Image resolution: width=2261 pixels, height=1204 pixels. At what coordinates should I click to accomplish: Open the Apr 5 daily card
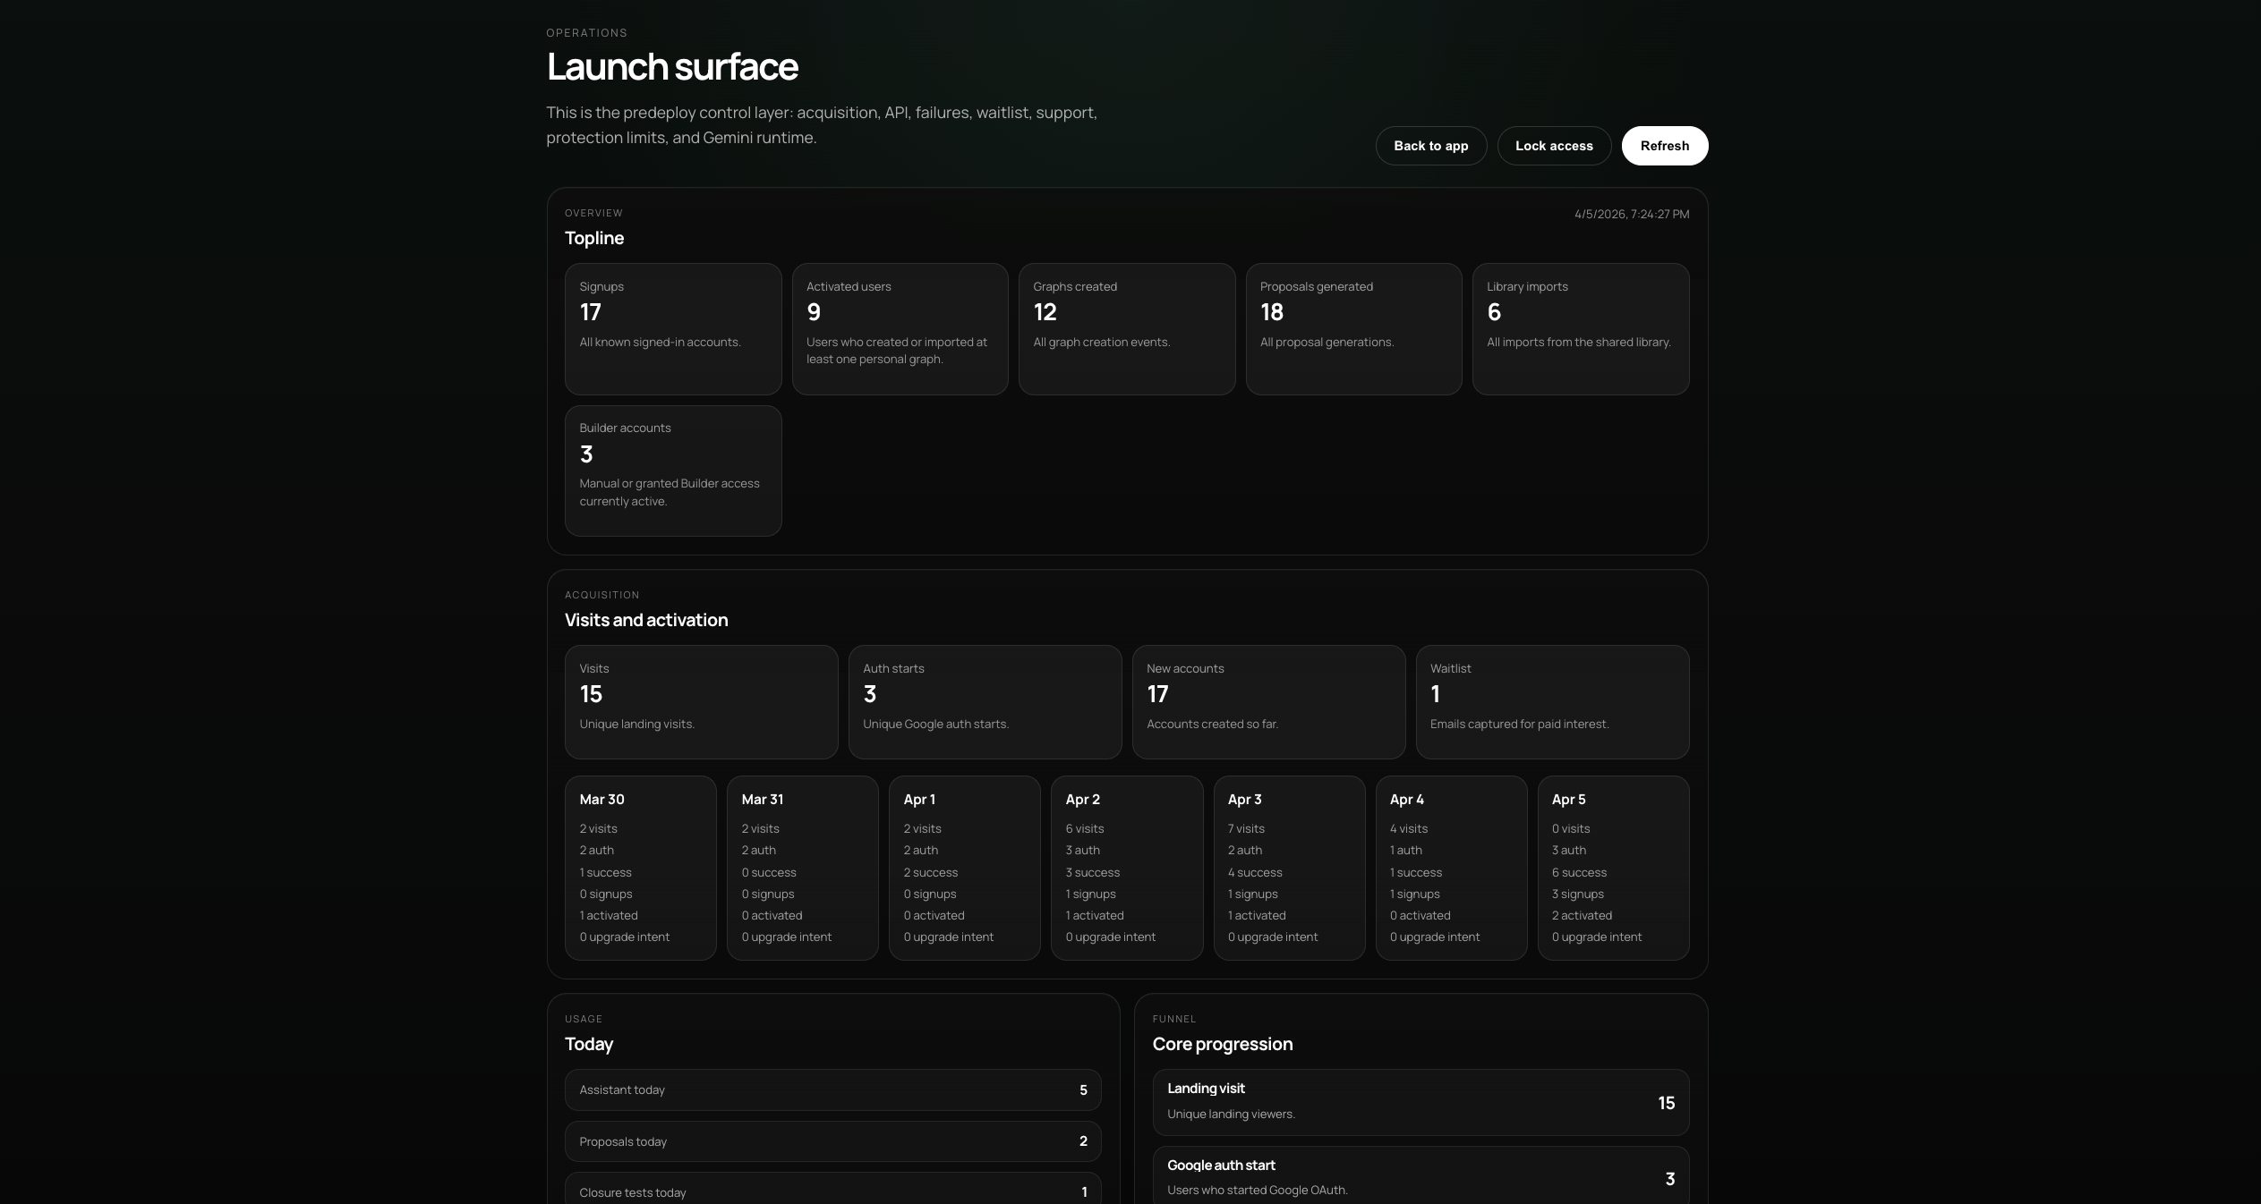1613,867
